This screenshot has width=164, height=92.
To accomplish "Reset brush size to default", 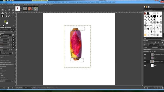I will [11, 38].
